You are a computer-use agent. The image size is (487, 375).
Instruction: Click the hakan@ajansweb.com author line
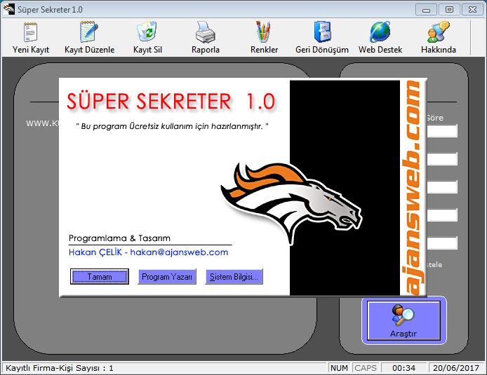coord(149,252)
